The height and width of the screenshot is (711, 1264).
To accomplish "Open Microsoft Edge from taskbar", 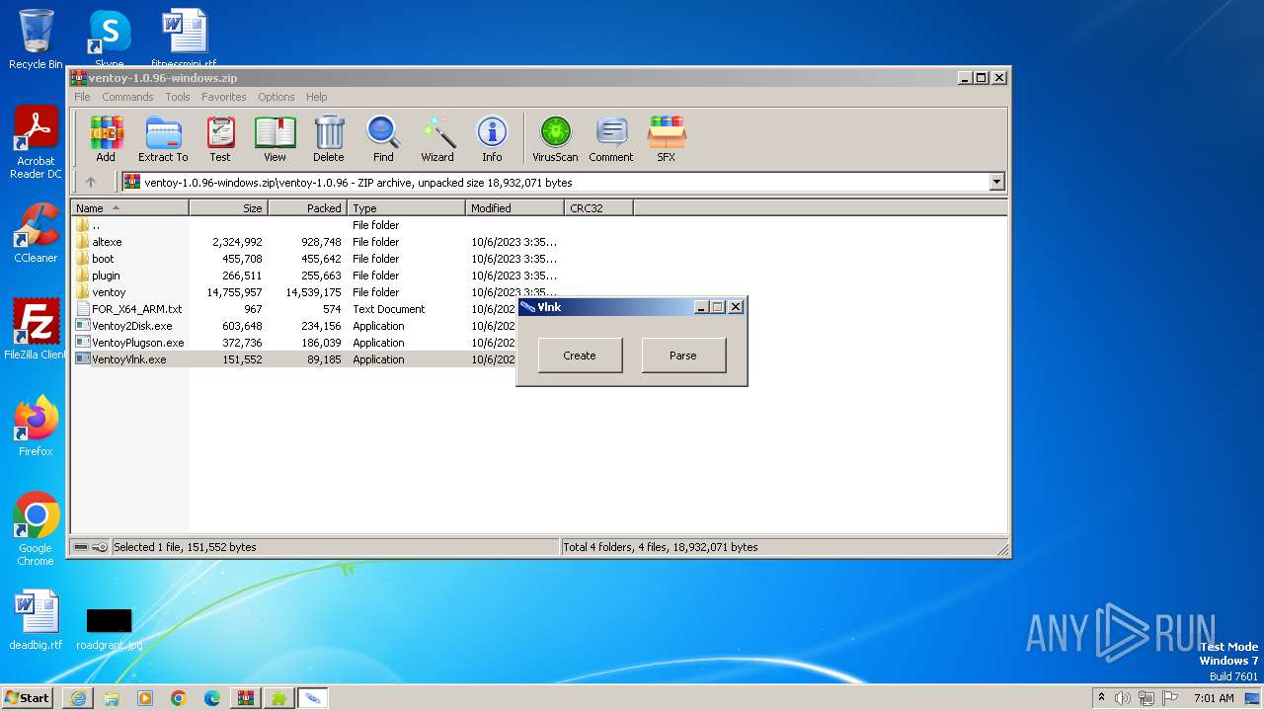I will 212,698.
